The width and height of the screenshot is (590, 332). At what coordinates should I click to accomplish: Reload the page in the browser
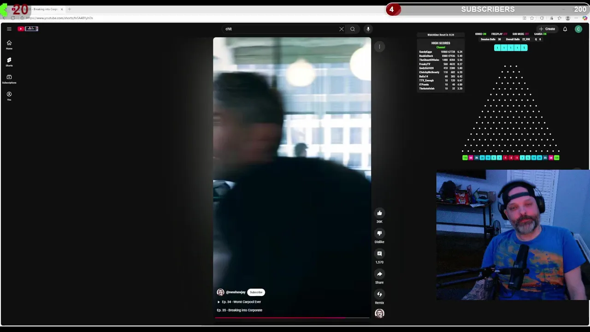pyautogui.click(x=13, y=18)
